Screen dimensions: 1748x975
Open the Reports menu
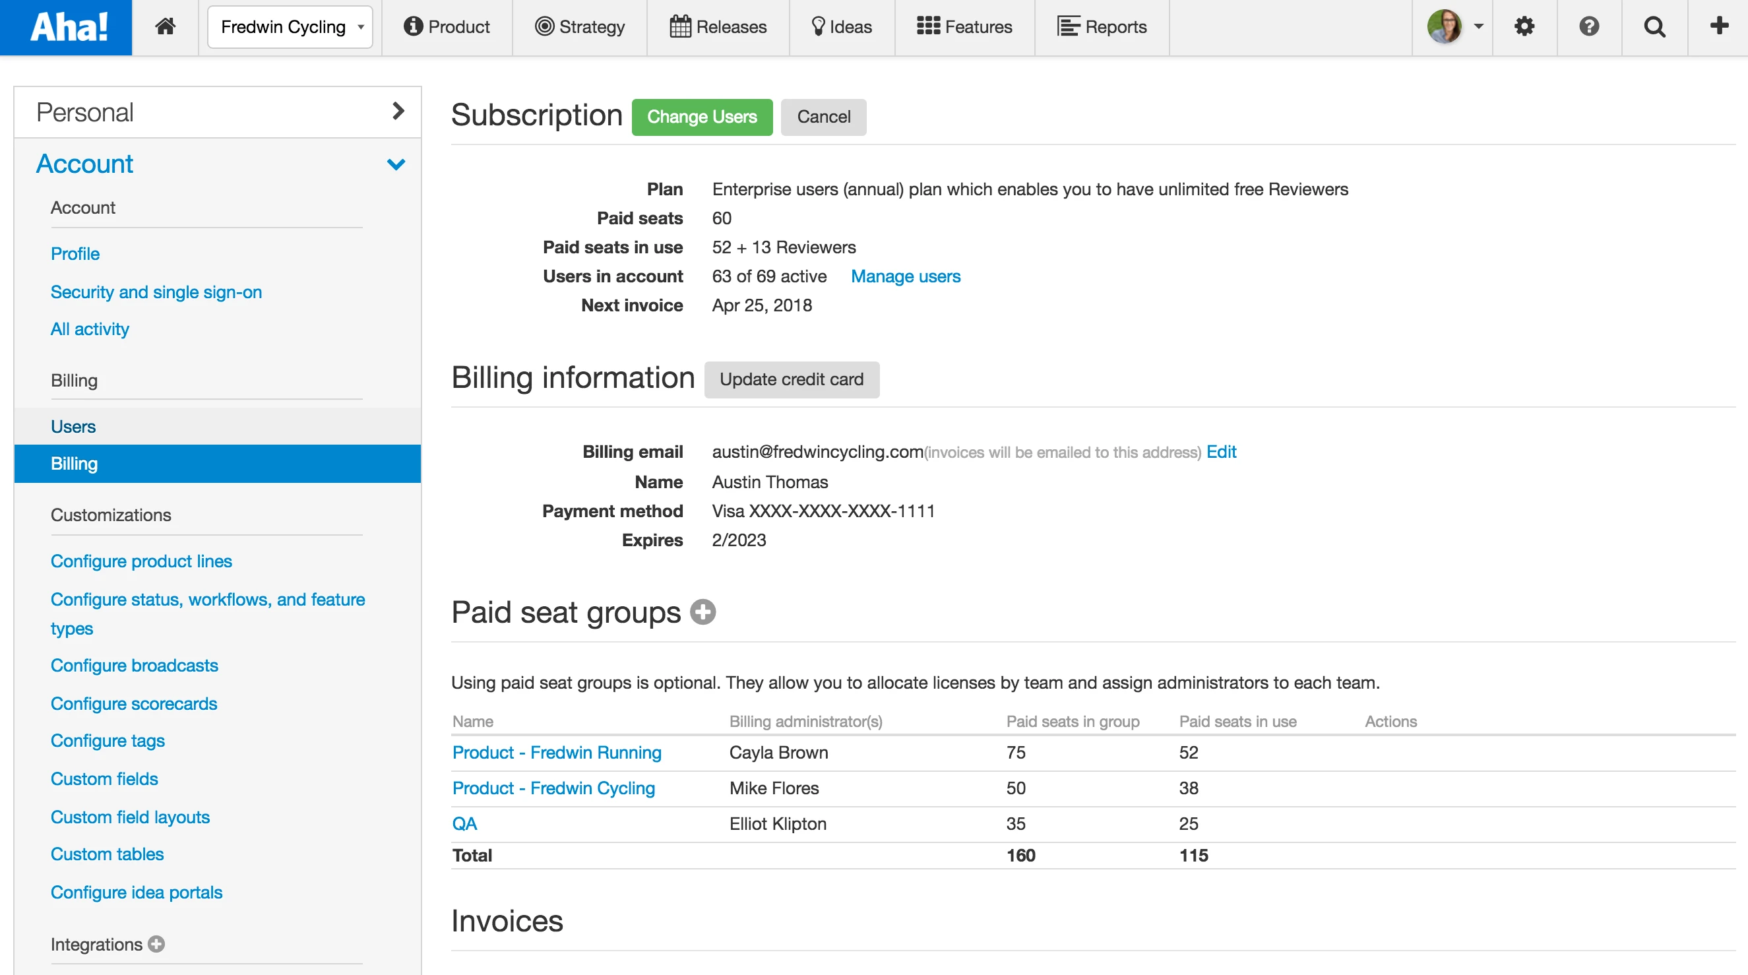tap(1102, 27)
